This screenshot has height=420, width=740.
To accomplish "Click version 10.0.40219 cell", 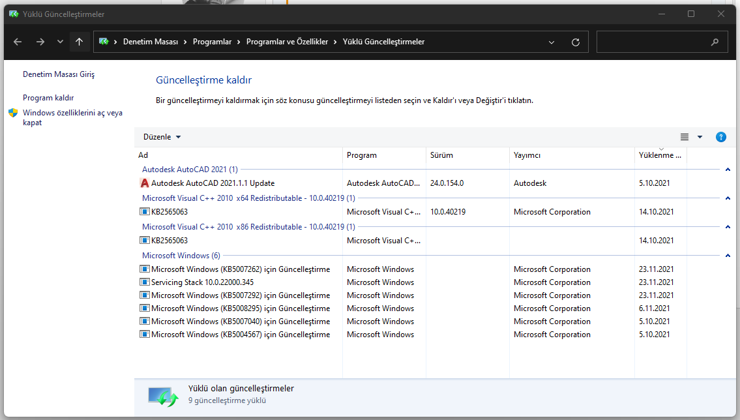I will coord(448,212).
